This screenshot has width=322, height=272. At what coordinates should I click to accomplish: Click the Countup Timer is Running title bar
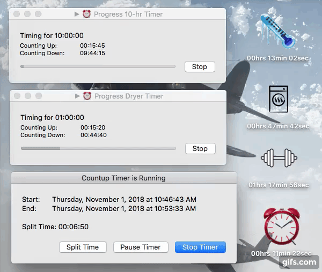(123, 178)
